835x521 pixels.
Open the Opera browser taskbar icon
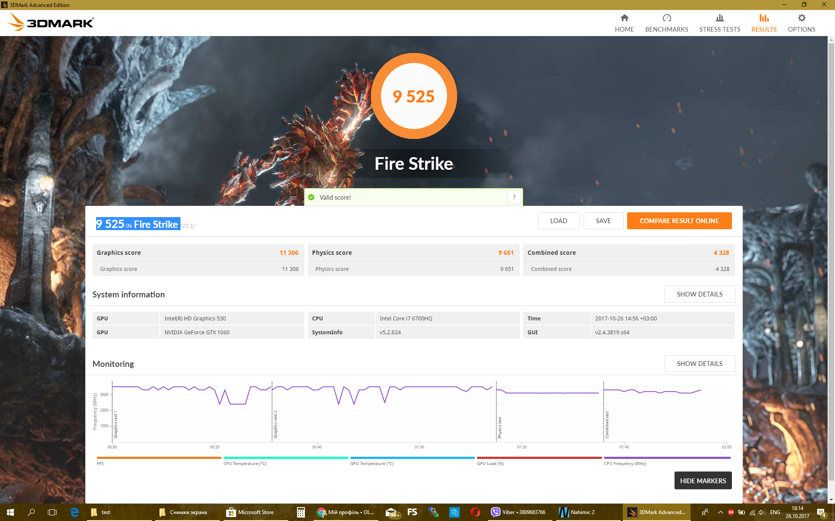tap(475, 512)
